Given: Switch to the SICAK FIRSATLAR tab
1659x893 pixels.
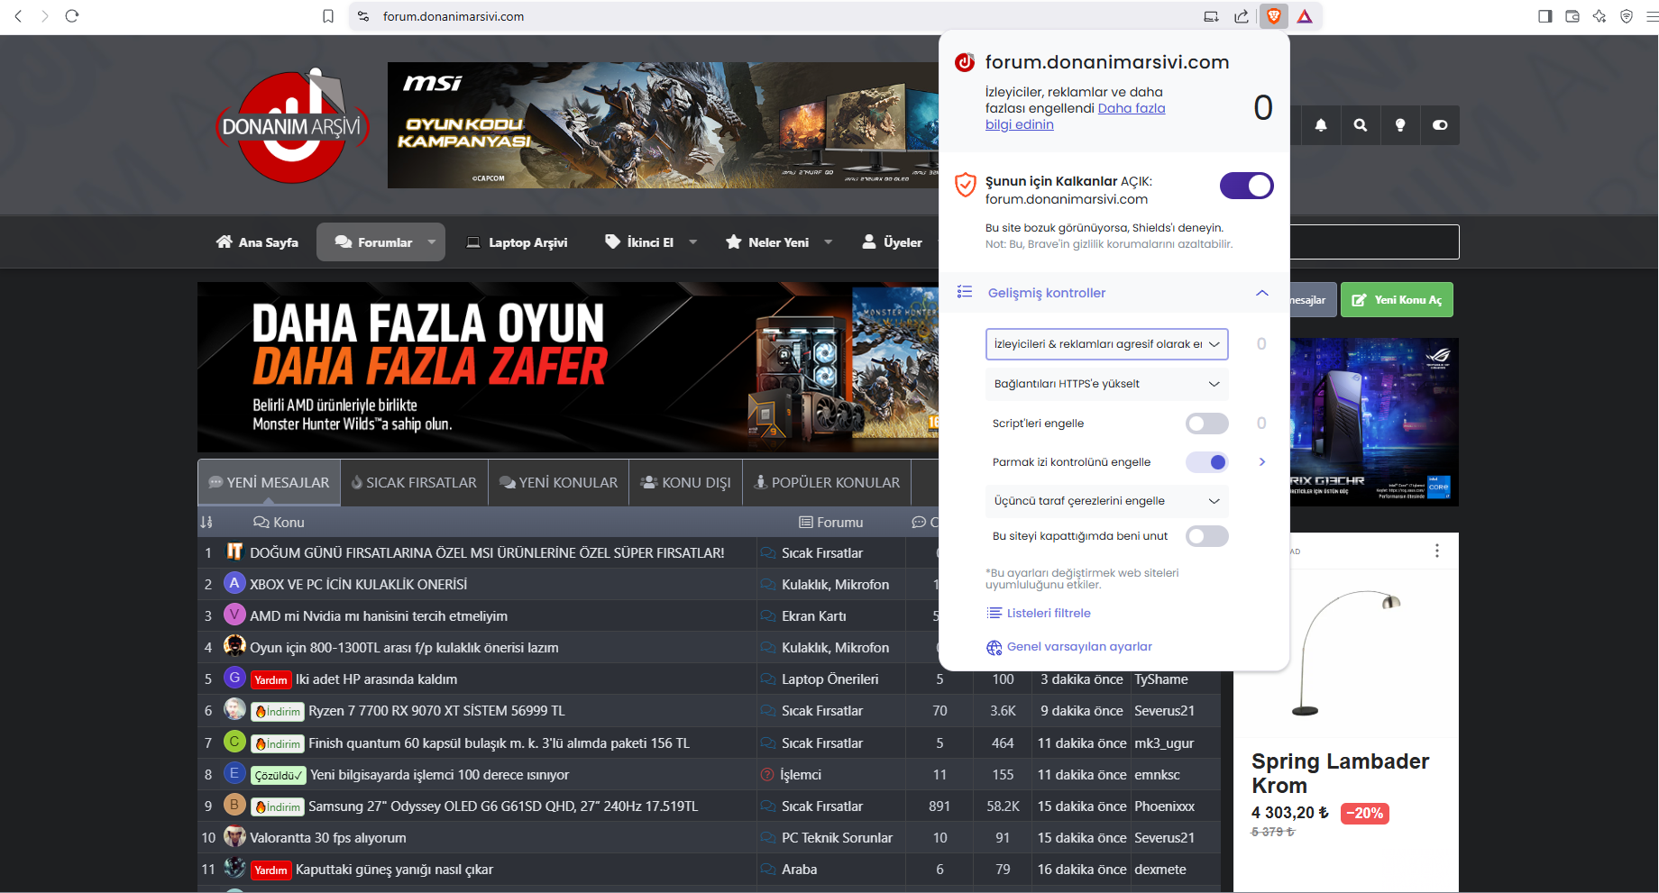Looking at the screenshot, I should point(415,483).
